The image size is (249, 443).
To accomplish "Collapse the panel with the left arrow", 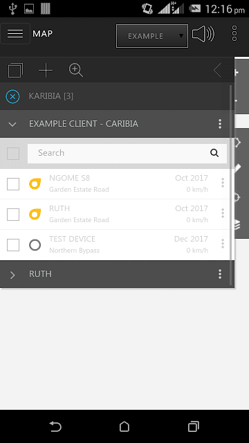I will (217, 70).
